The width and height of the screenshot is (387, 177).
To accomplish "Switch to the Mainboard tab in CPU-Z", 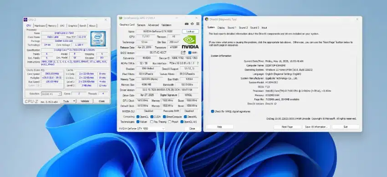I will pos(40,25).
